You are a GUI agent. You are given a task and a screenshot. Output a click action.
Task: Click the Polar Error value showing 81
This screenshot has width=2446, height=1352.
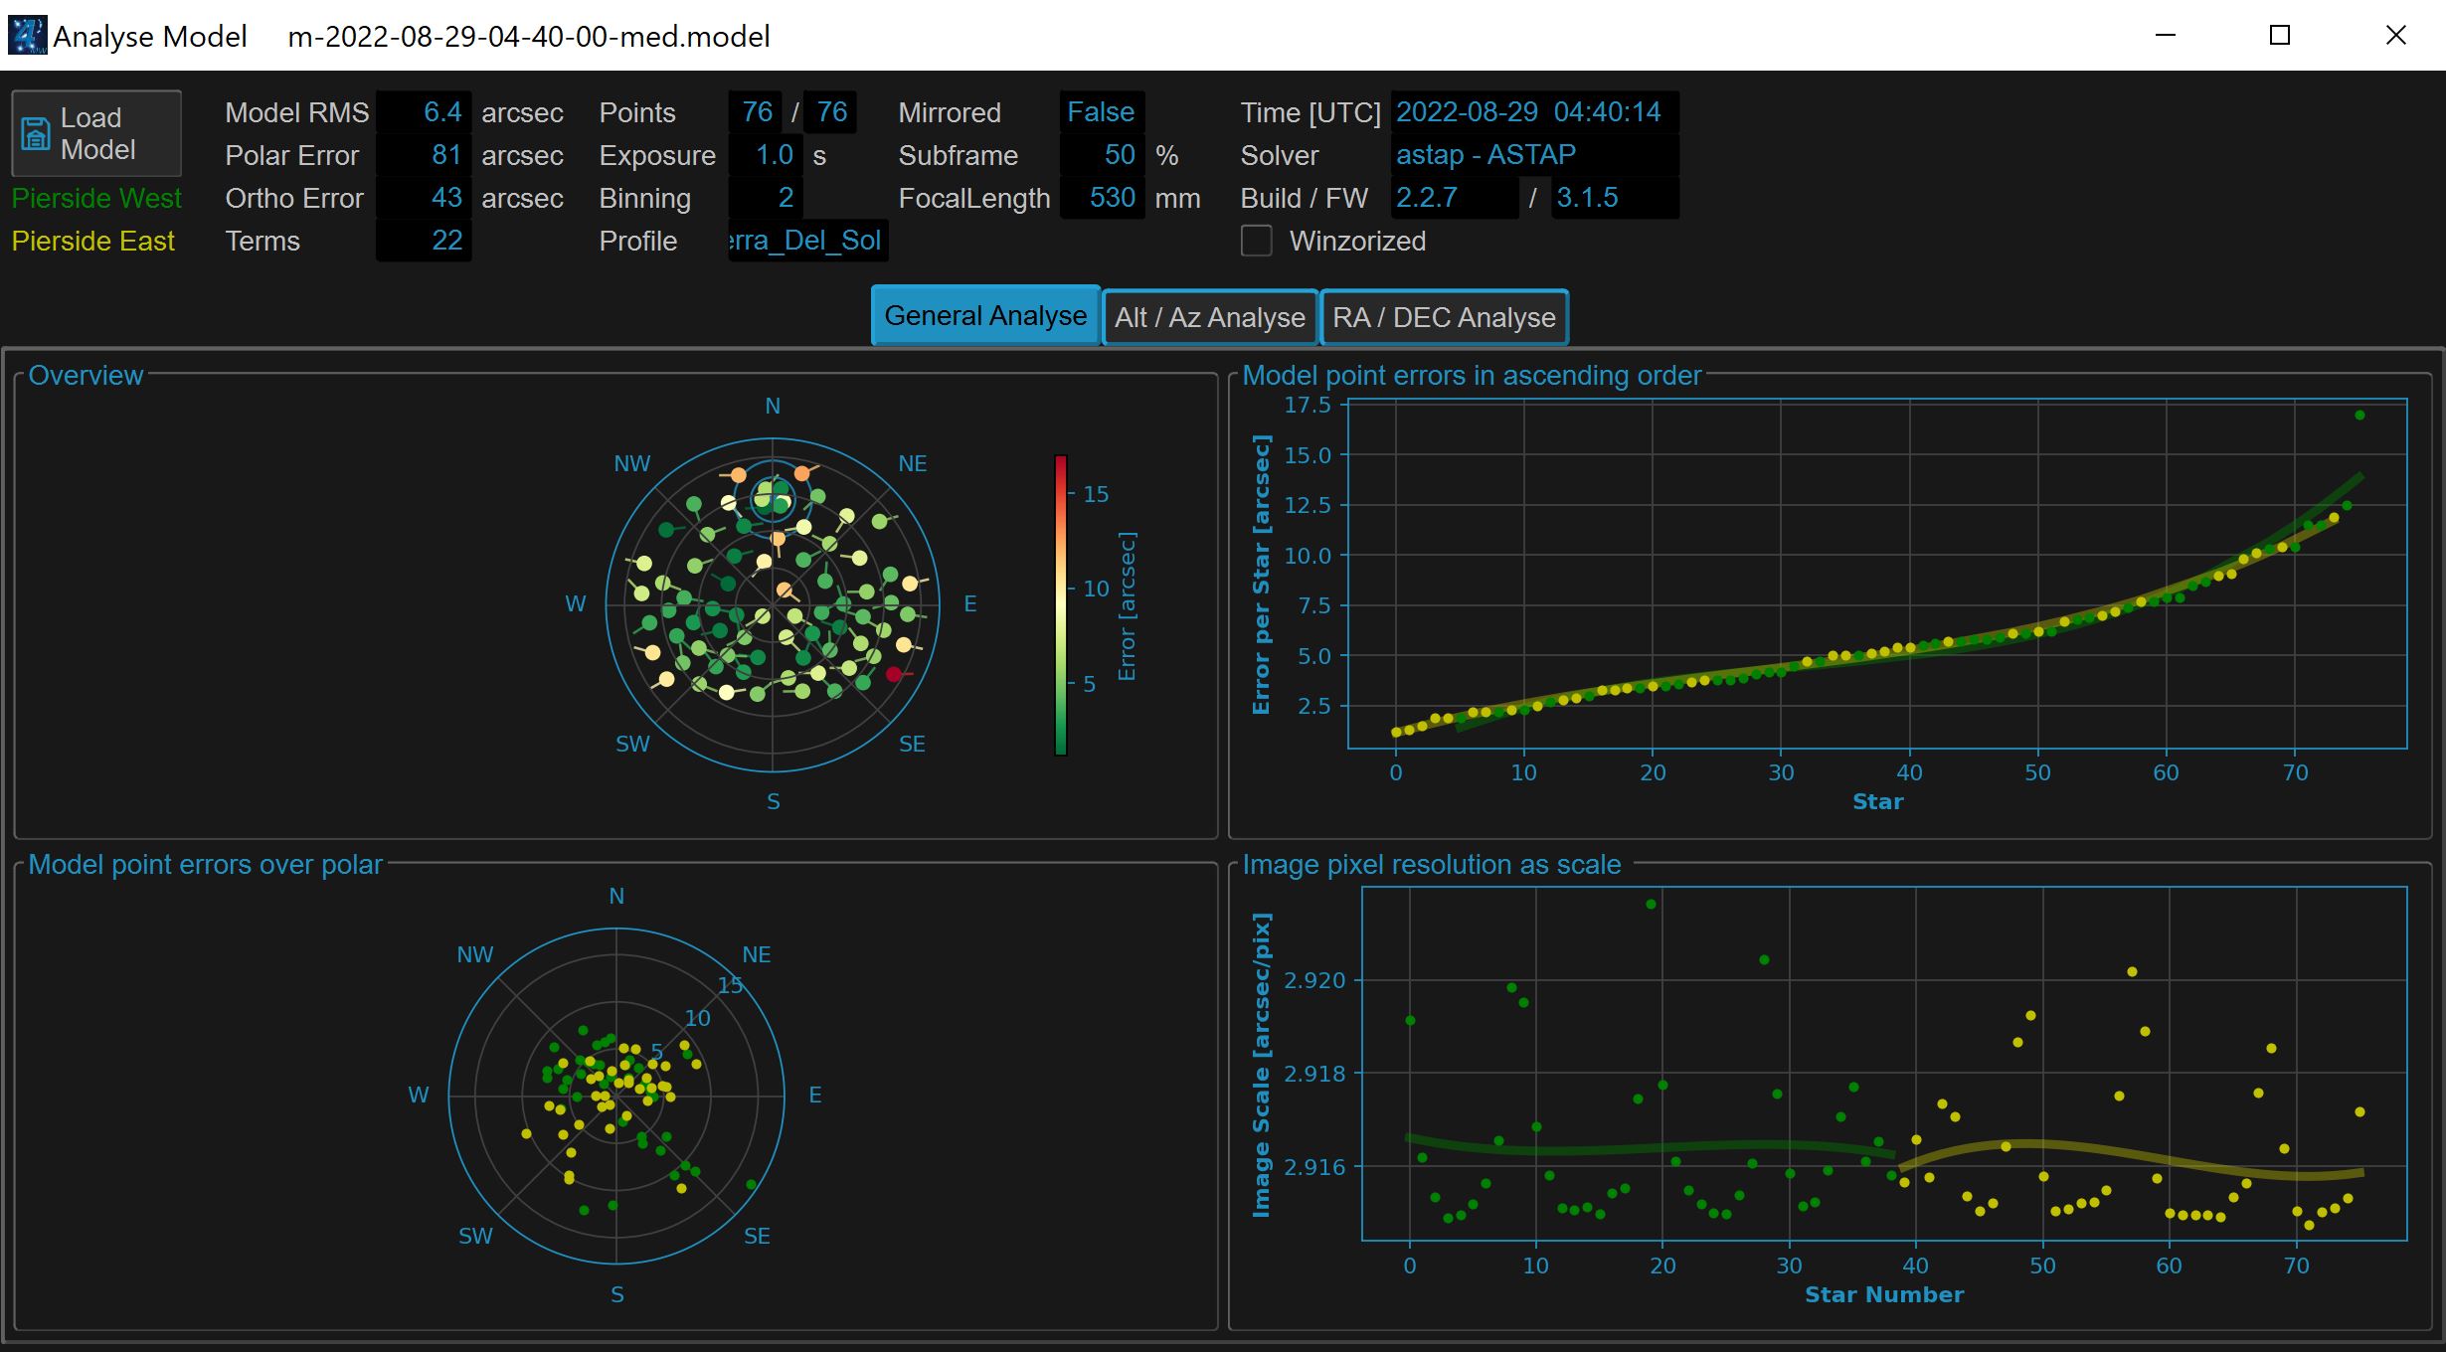pyautogui.click(x=424, y=154)
